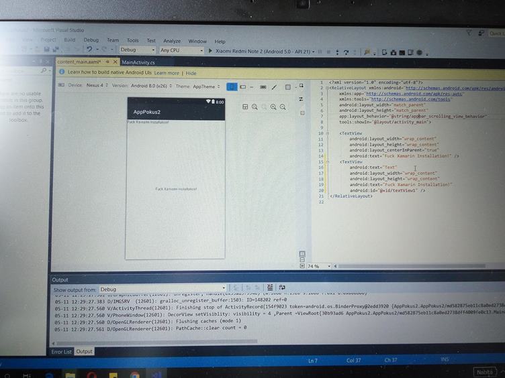Click the Step Over debug icon
The image size is (505, 378).
click(x=347, y=52)
